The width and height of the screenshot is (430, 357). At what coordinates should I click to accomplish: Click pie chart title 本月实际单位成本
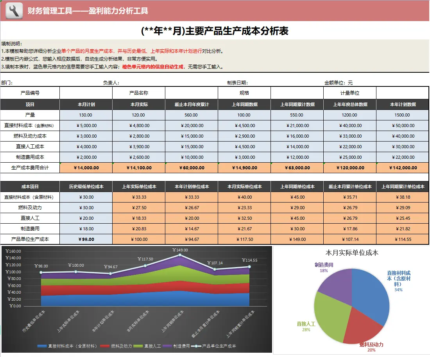(352, 253)
